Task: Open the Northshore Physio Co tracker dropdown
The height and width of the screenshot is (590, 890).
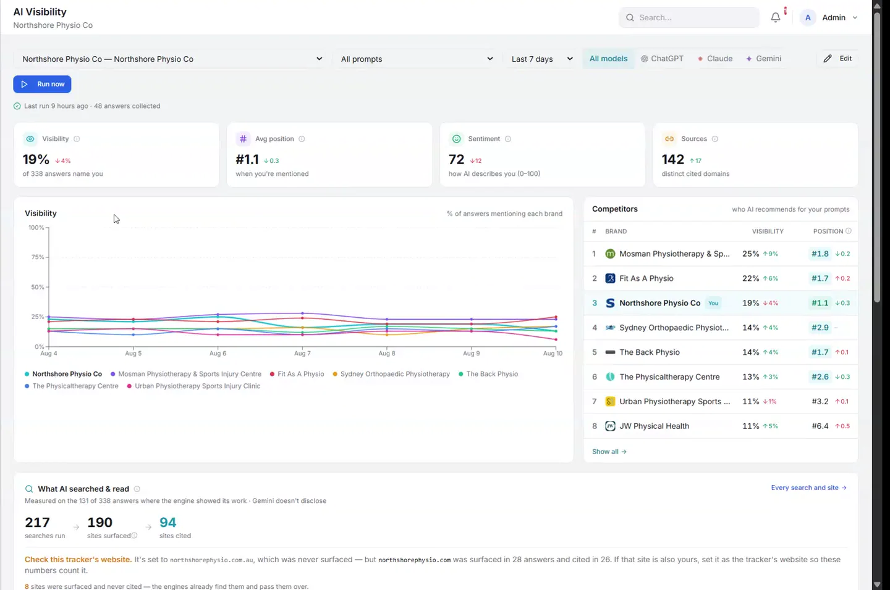Action: pos(171,59)
